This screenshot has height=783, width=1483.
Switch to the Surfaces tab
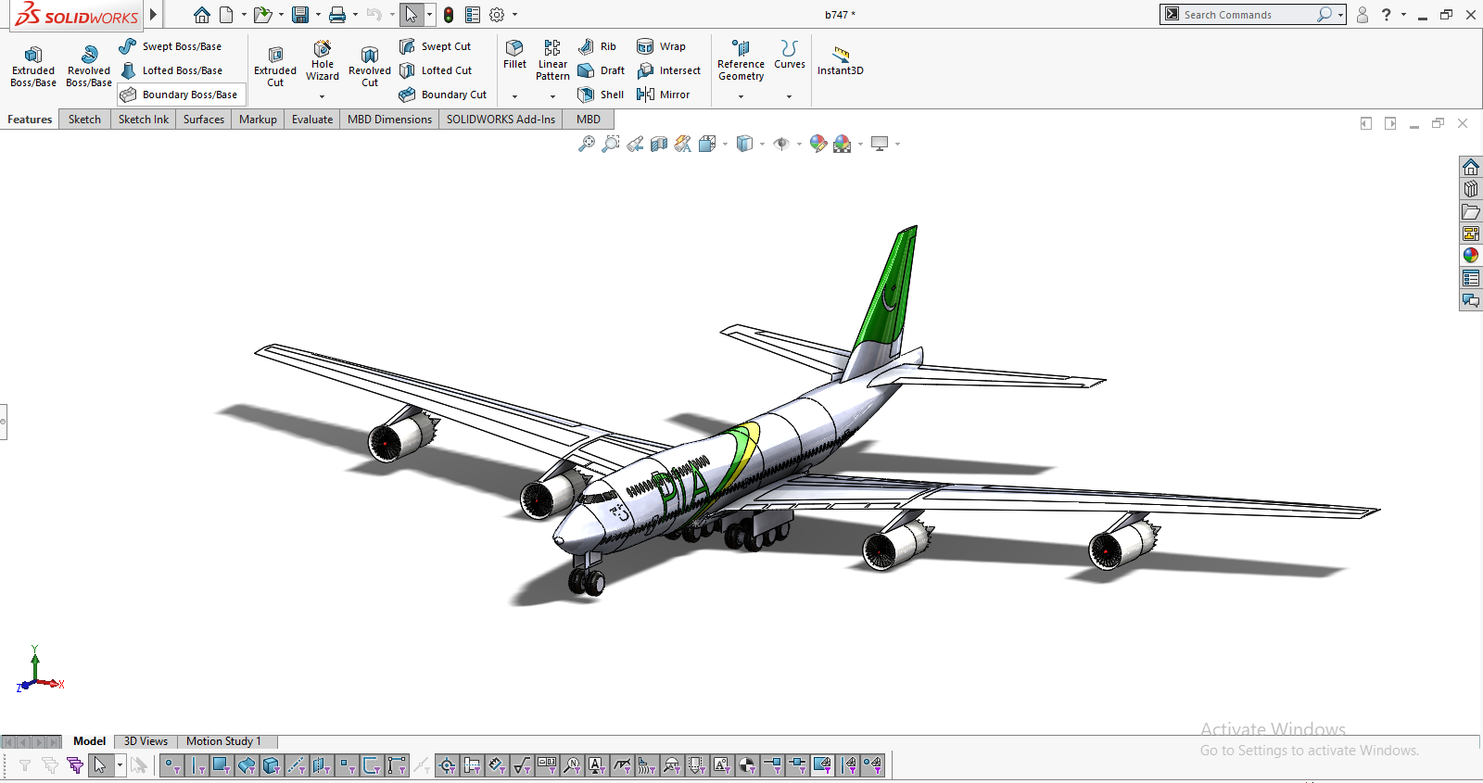point(204,120)
